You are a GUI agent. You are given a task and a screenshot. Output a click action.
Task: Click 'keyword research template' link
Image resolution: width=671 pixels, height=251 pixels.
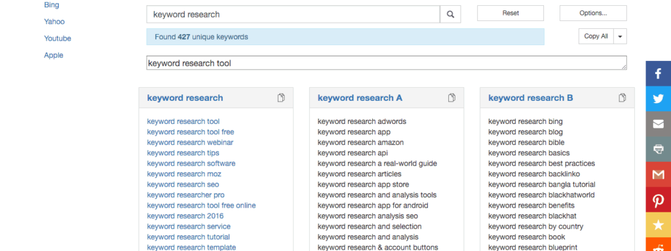191,247
